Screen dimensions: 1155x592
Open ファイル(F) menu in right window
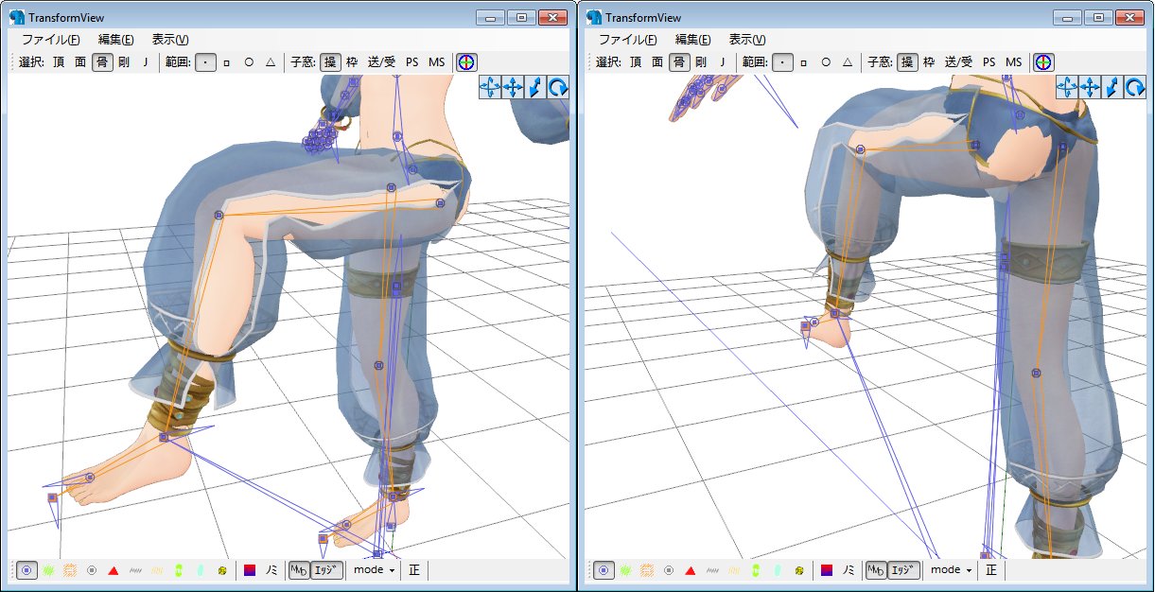(x=628, y=40)
